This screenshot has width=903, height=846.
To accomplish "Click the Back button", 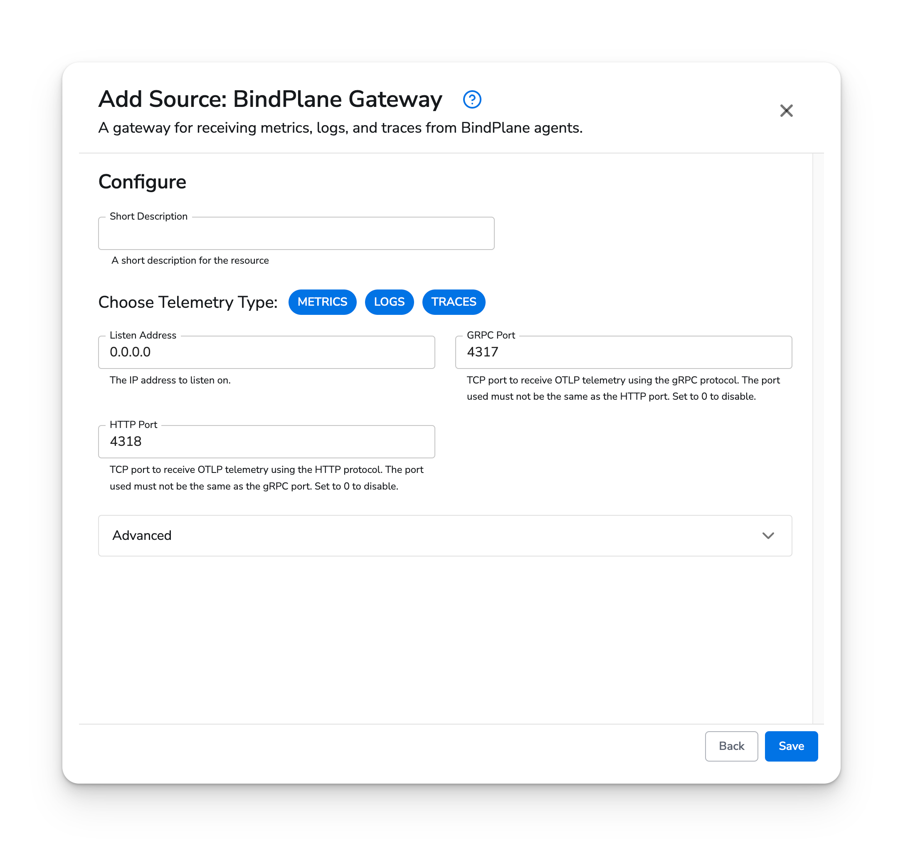I will pos(731,746).
